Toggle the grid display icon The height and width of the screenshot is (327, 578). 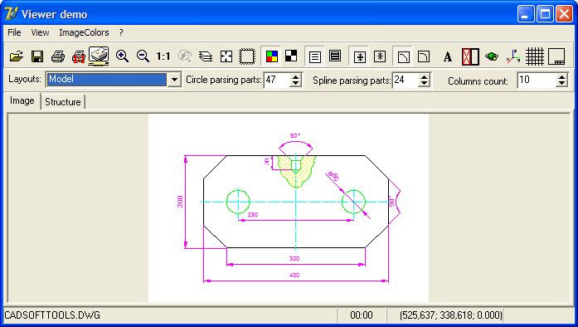coord(535,56)
